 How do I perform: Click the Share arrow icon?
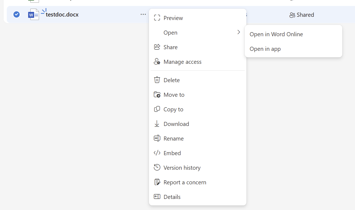[157, 47]
